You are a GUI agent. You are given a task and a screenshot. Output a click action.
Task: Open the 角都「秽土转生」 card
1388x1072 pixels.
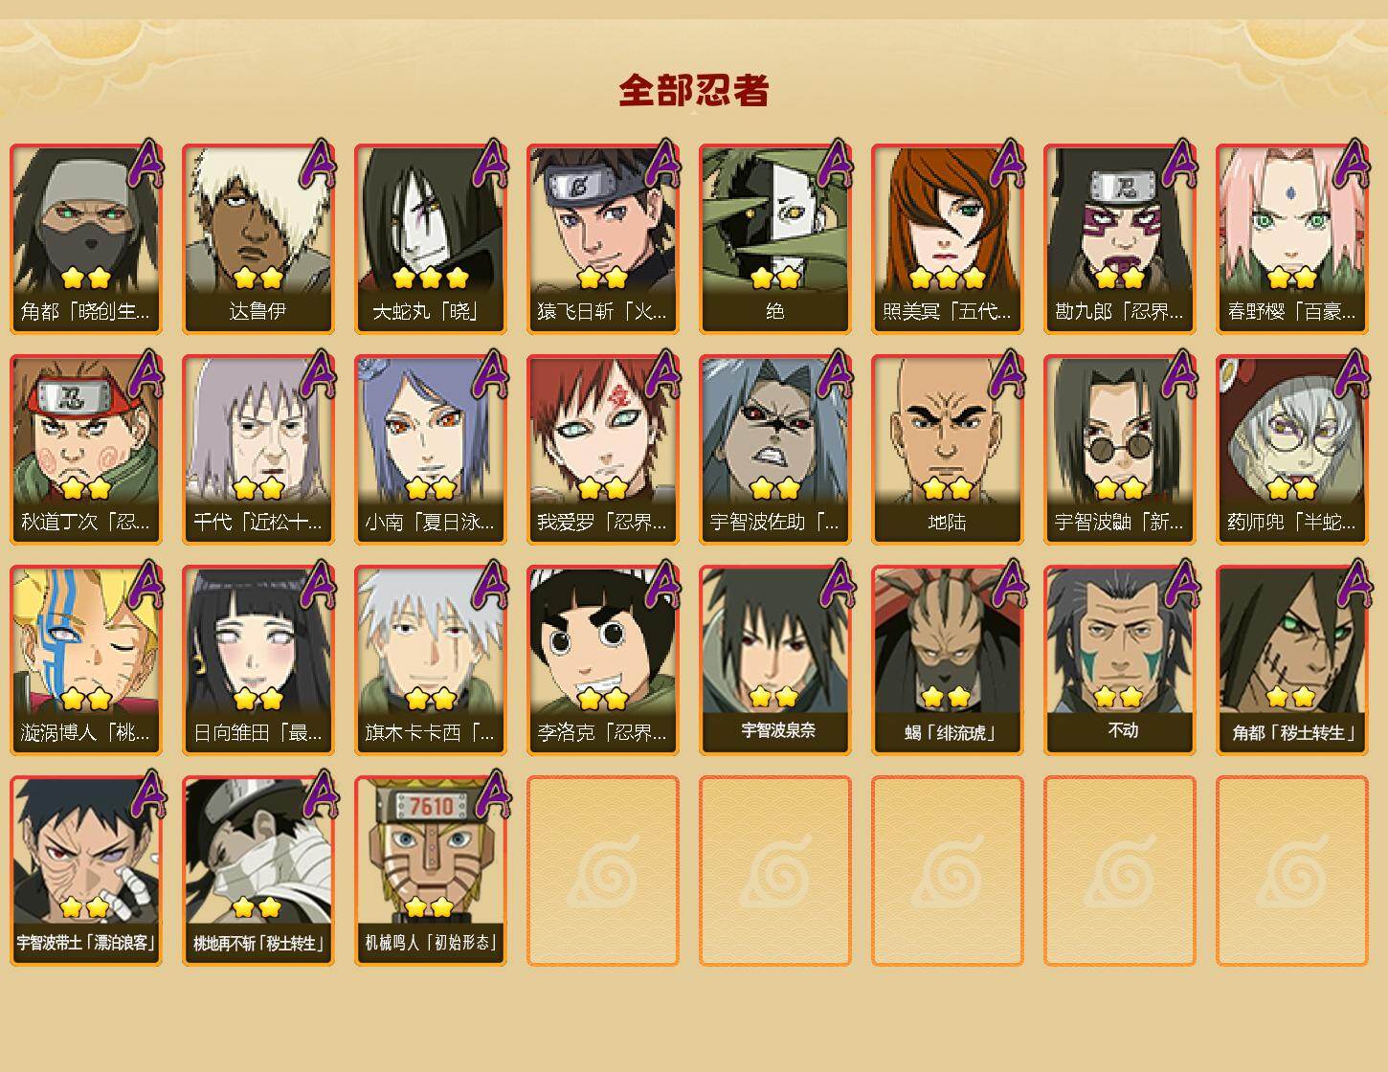[1292, 660]
